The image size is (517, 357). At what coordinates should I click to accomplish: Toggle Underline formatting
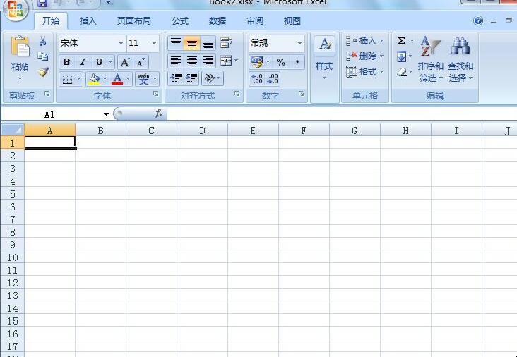point(99,62)
